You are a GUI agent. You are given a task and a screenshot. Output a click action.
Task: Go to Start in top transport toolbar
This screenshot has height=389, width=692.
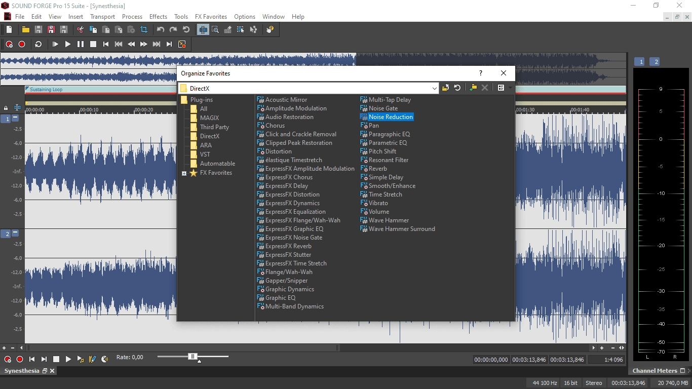pos(106,45)
